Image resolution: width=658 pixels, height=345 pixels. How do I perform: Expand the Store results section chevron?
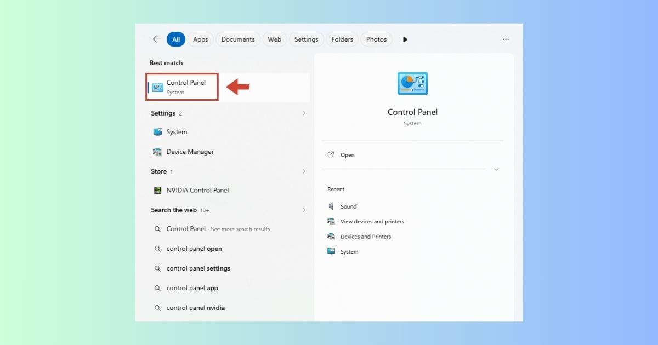[x=304, y=171]
